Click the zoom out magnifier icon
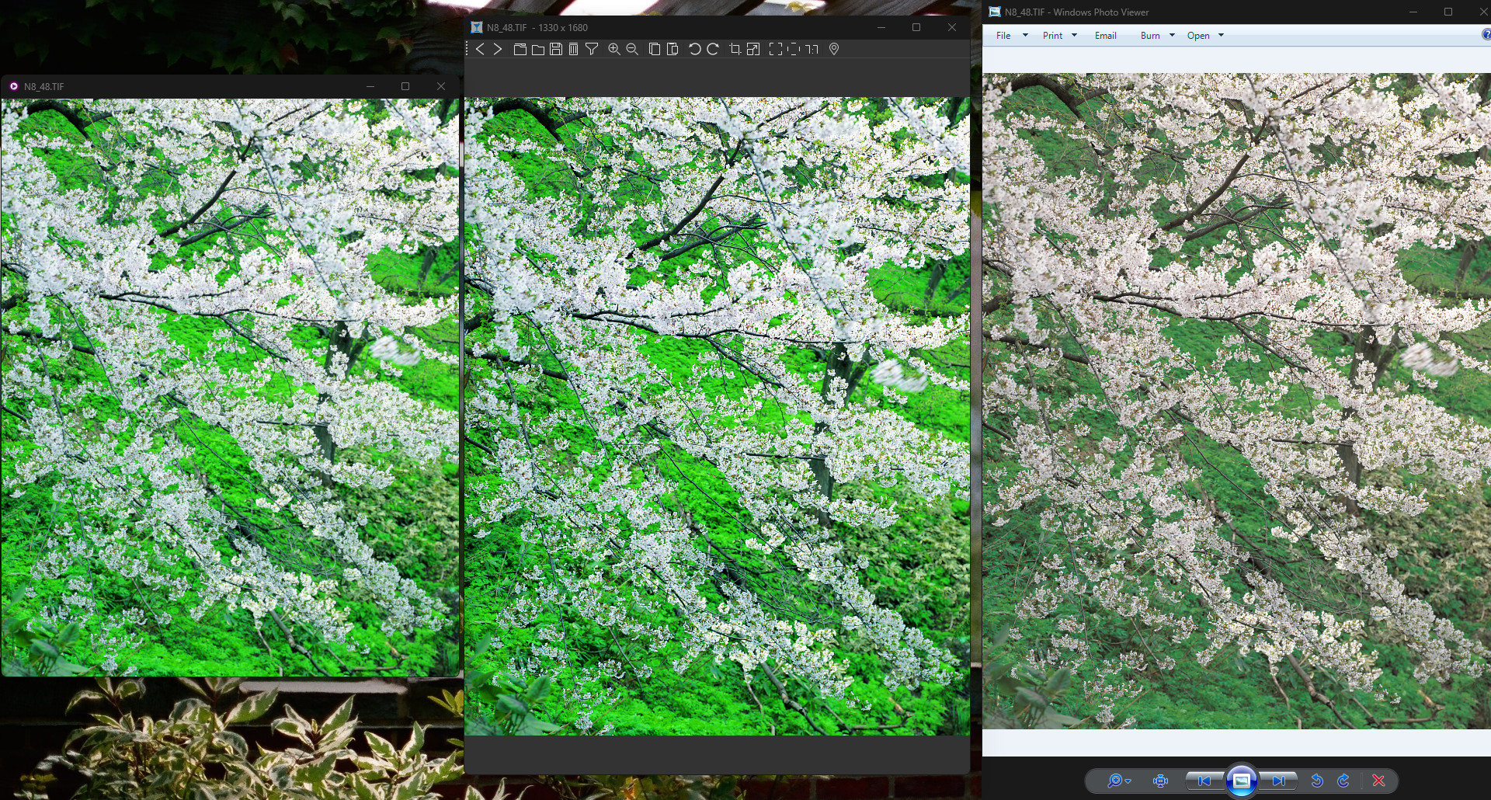 [632, 49]
